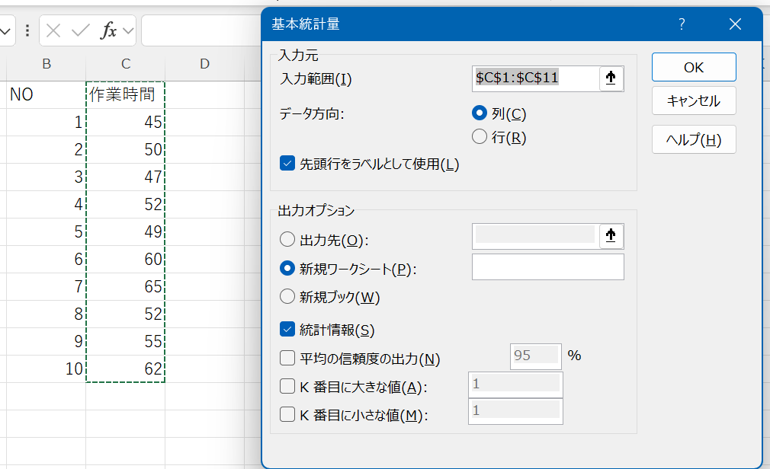Screen dimensions: 770x469
Task: Click the dialog help question mark icon
Action: point(682,24)
